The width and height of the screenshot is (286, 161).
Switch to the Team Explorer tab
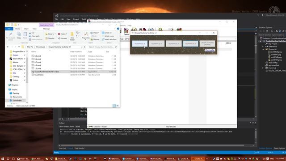(x=279, y=148)
